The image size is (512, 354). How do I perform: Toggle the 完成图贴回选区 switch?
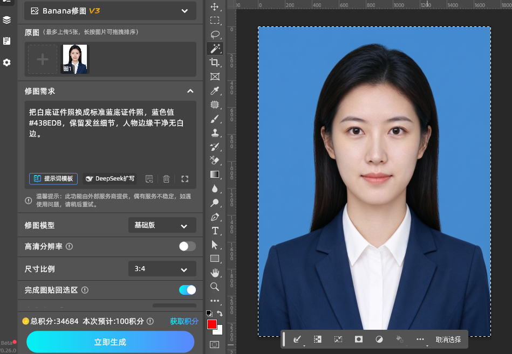(x=187, y=290)
